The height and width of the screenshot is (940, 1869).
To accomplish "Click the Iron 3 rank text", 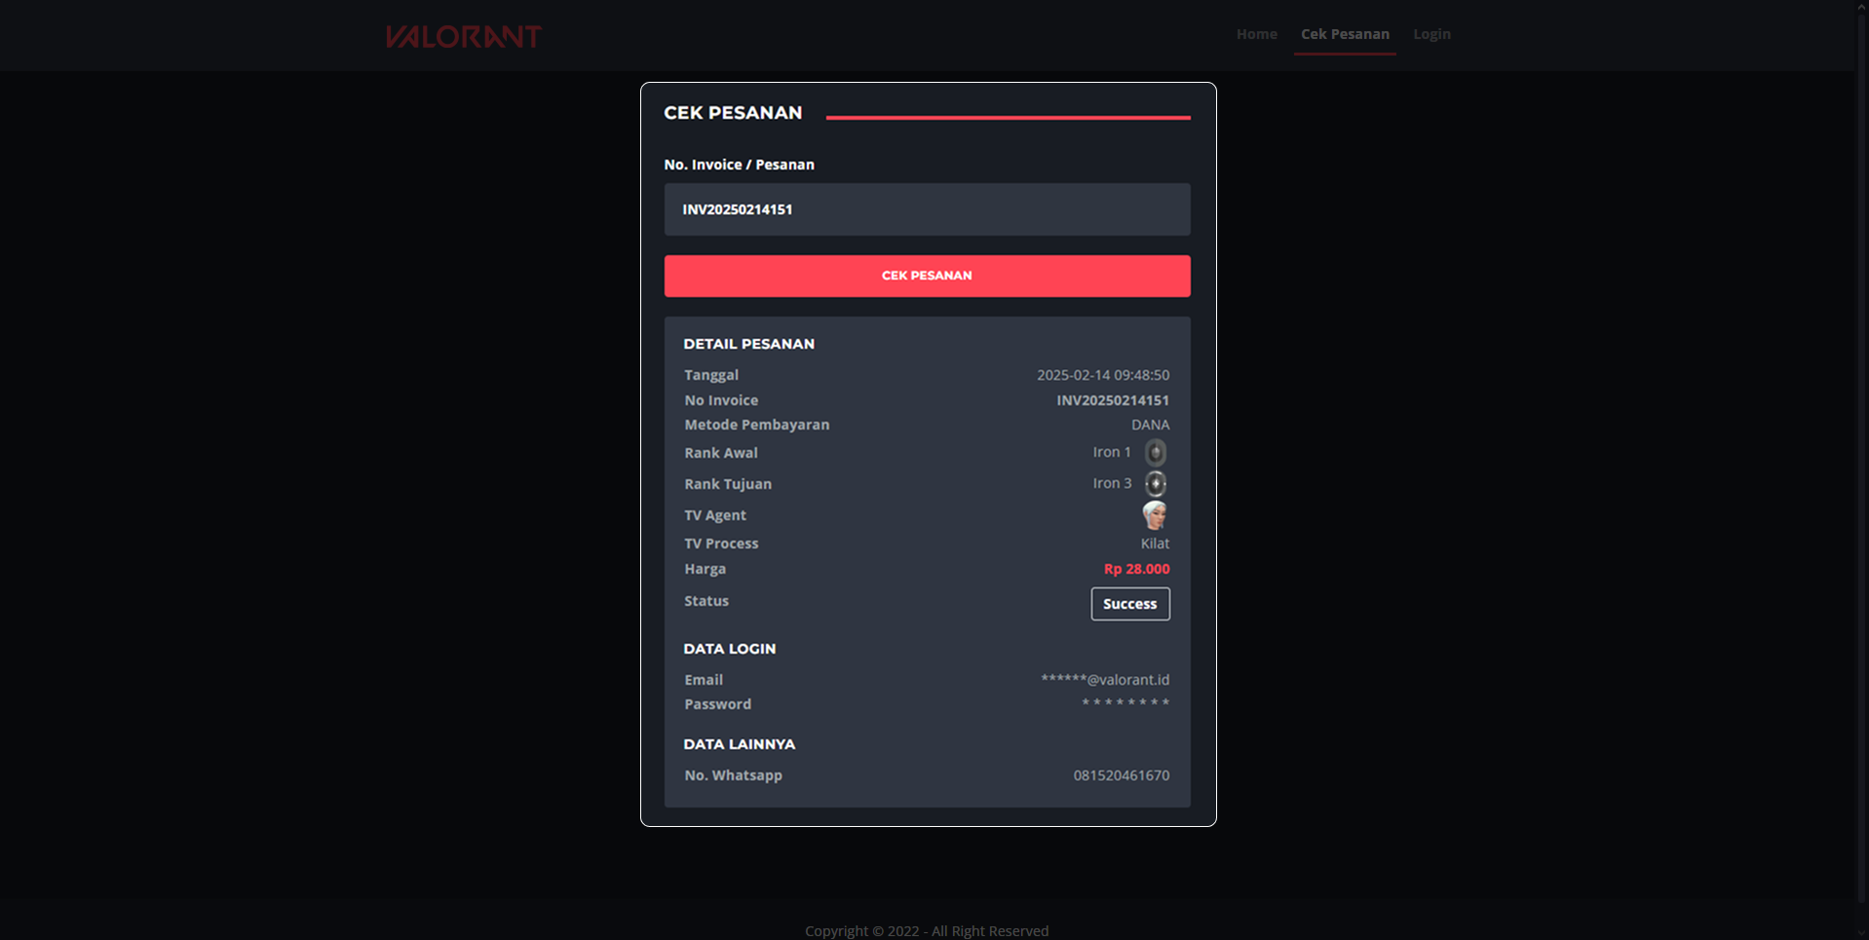I will click(x=1112, y=483).
